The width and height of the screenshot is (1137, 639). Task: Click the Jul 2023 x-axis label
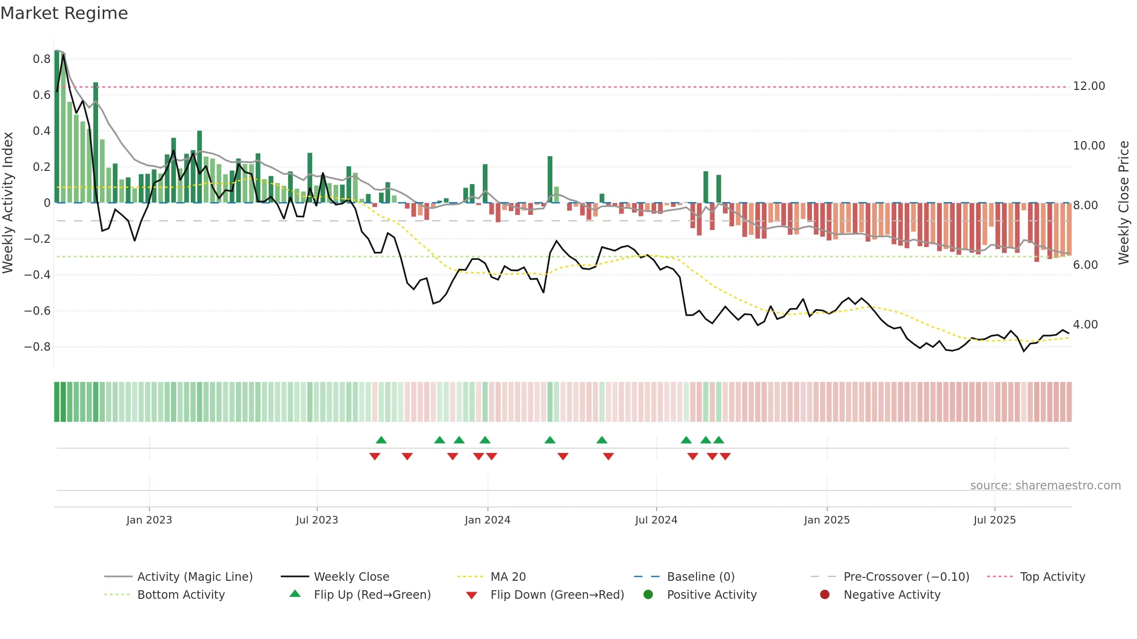[x=317, y=520]
